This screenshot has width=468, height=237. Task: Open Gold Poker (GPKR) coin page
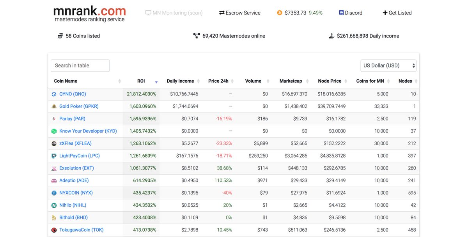point(79,106)
